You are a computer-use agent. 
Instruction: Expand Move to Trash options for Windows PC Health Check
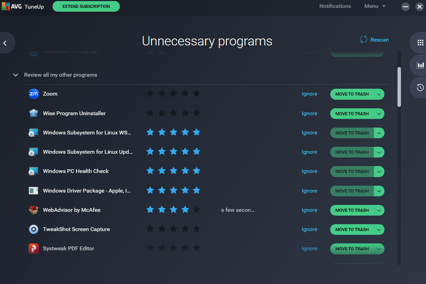click(379, 172)
